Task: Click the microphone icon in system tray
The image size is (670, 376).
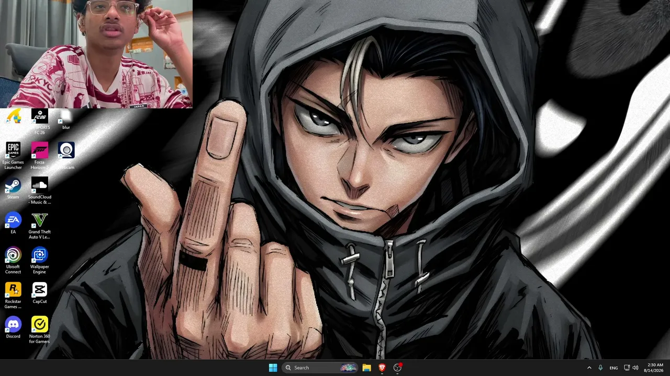Action: [600, 368]
